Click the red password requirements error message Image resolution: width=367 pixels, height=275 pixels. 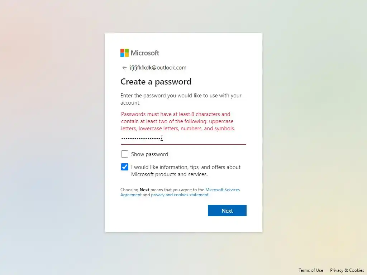pyautogui.click(x=178, y=121)
